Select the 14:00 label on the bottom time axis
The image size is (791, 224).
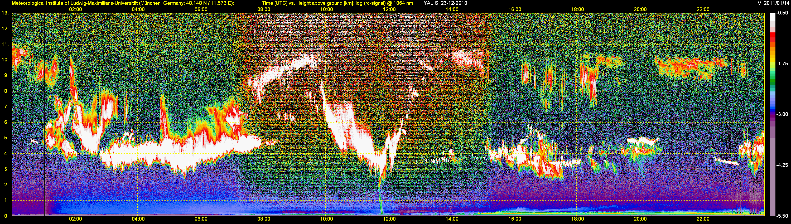click(x=452, y=219)
